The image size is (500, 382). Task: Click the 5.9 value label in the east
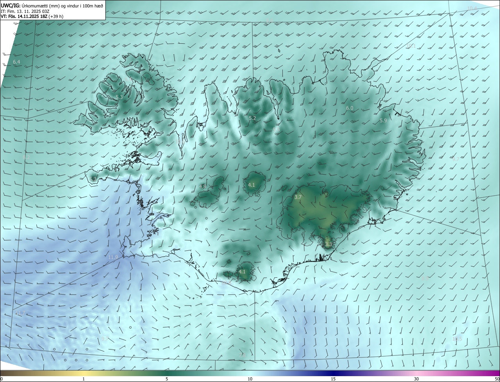pyautogui.click(x=383, y=121)
